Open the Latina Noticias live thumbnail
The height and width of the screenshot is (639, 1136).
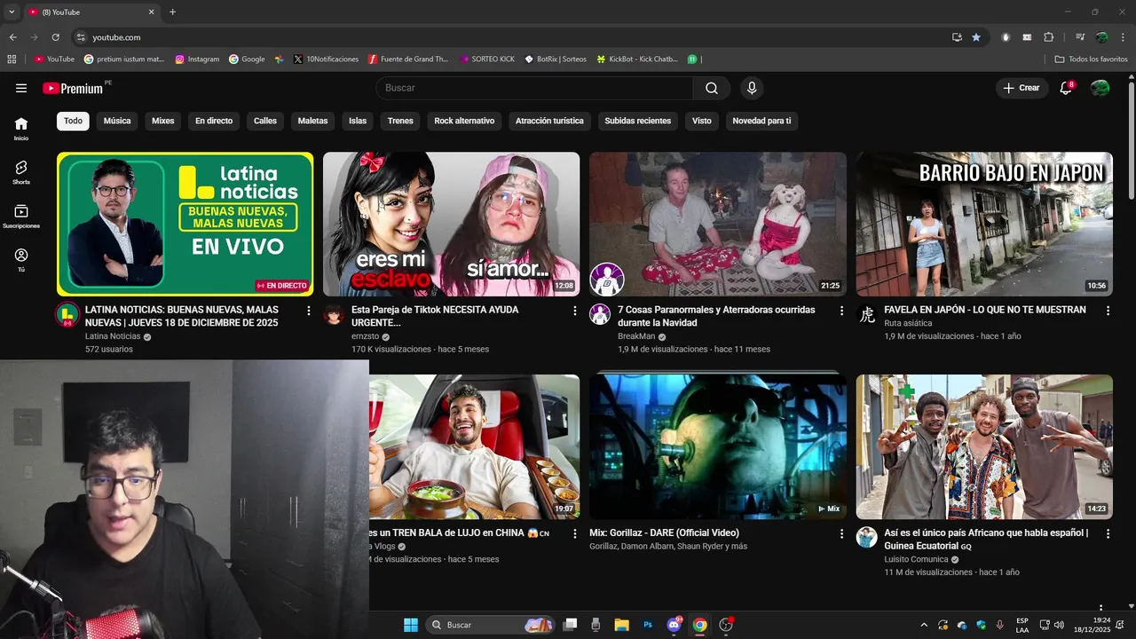click(x=185, y=224)
